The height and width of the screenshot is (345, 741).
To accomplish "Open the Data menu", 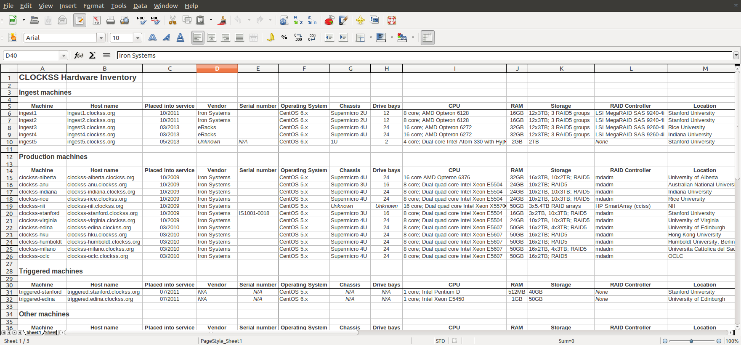I will (x=140, y=6).
